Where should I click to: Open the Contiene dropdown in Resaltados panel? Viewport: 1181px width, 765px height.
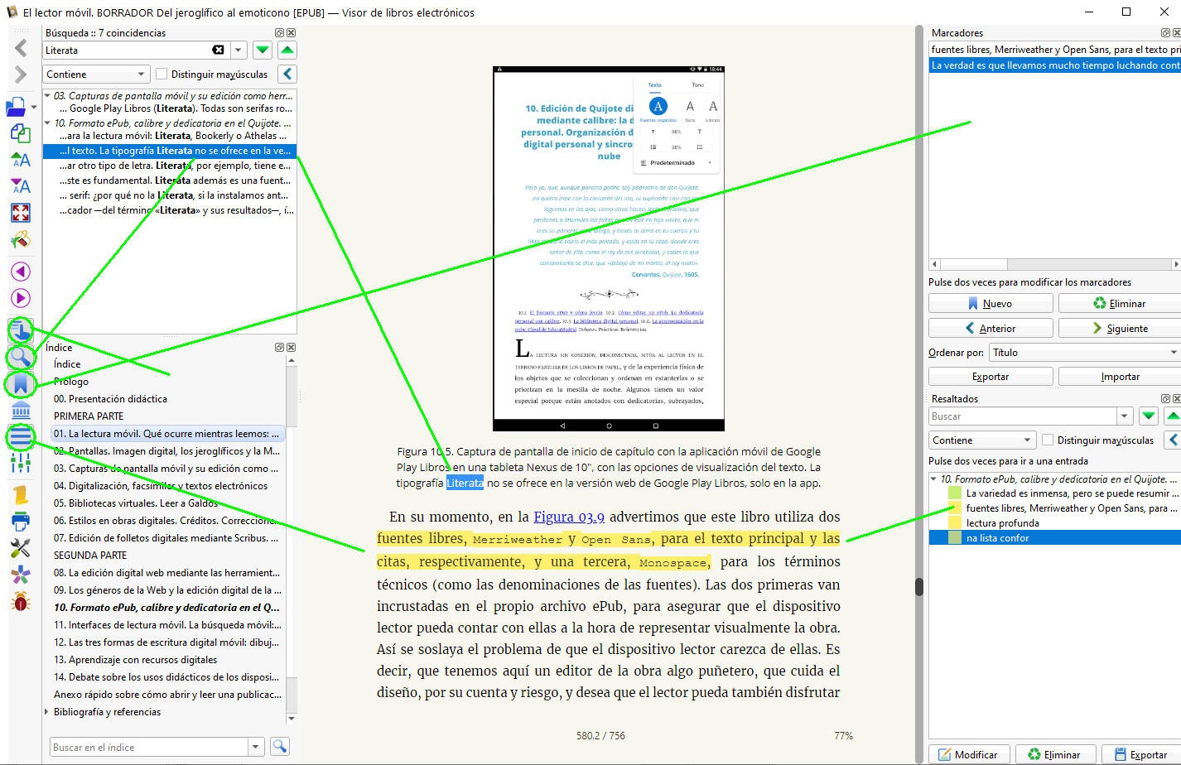point(982,440)
